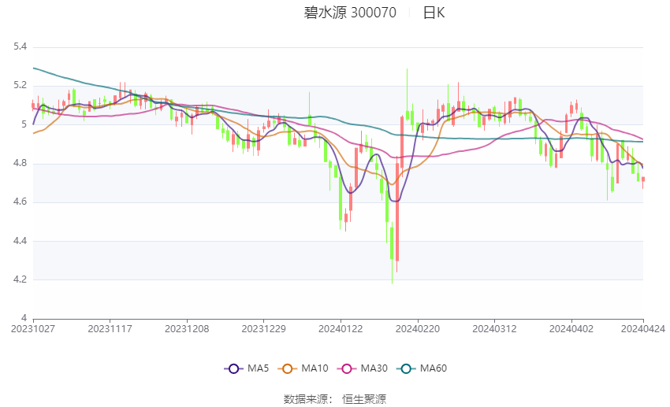Click the 20240312 date axis label
This screenshot has width=670, height=407.
[494, 329]
